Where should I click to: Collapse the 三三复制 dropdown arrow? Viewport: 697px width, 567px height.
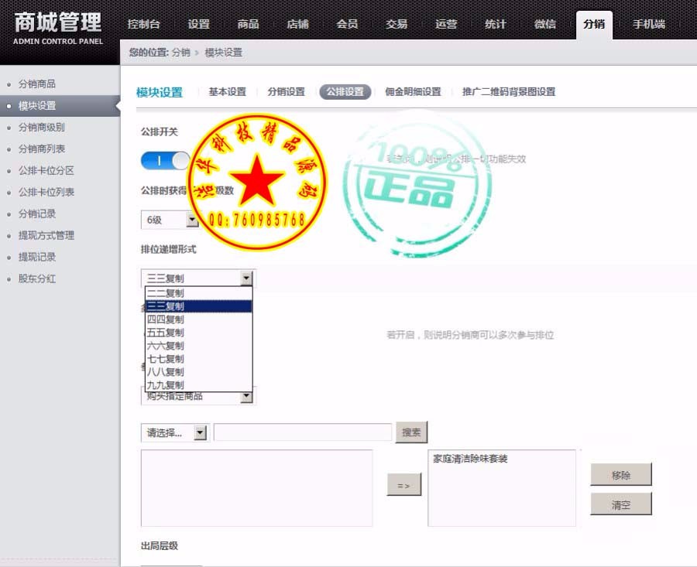[246, 278]
